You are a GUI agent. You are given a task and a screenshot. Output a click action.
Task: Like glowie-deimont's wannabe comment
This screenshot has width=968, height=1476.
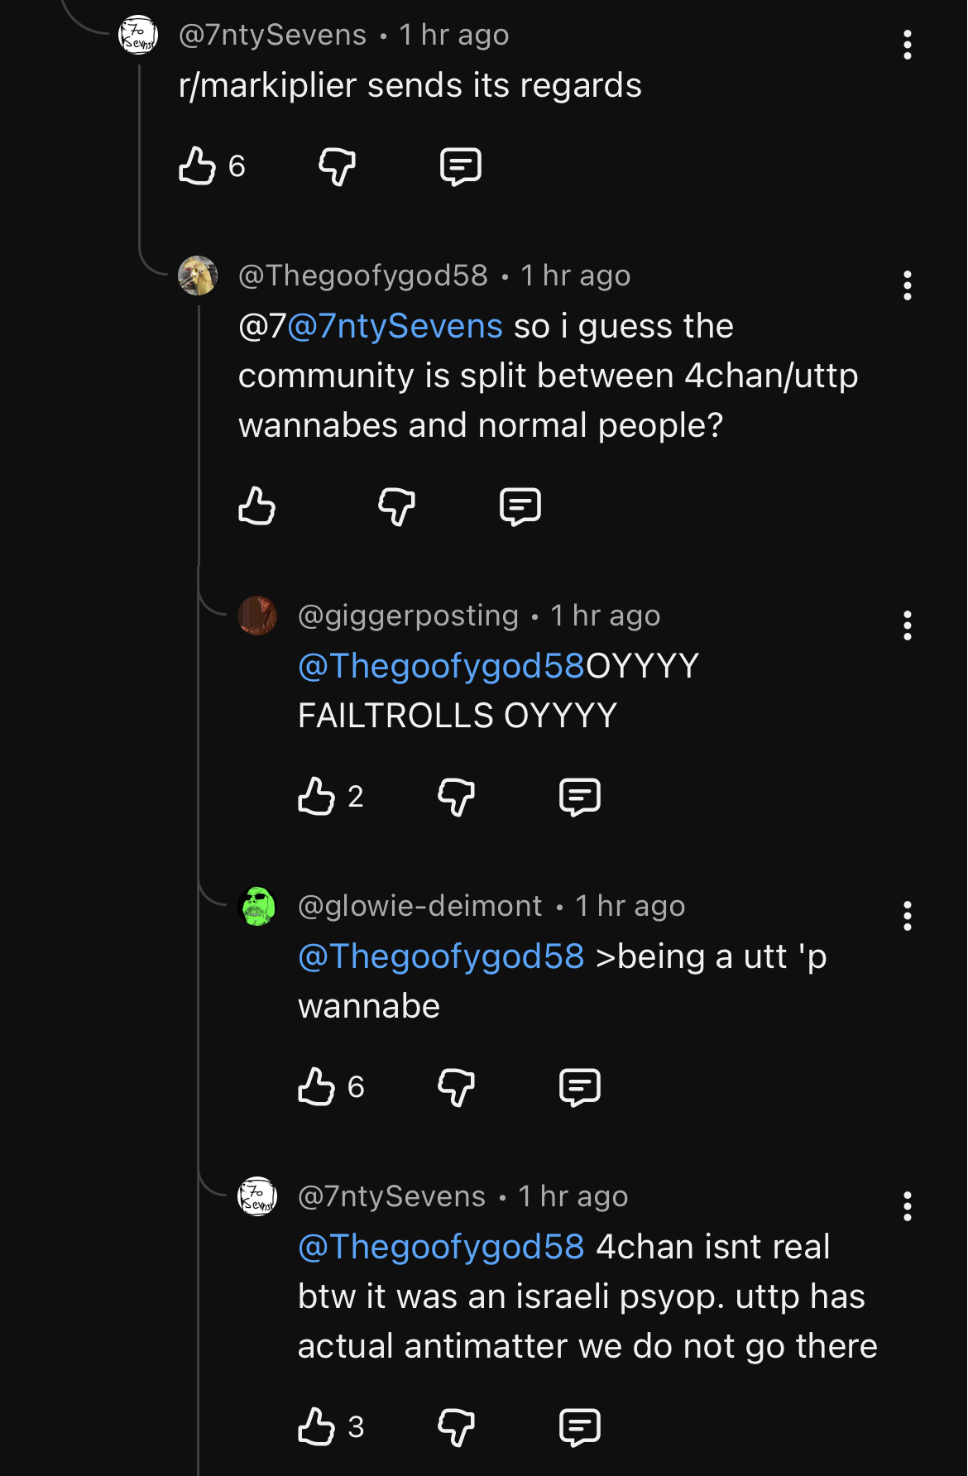click(x=316, y=1087)
